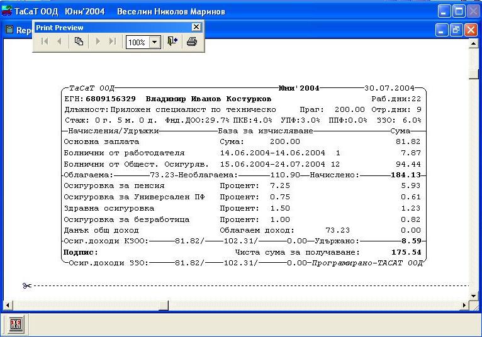Image resolution: width=482 pixels, height=337 pixels.
Task: Click Данък общ доход row label
Action: [x=101, y=230]
